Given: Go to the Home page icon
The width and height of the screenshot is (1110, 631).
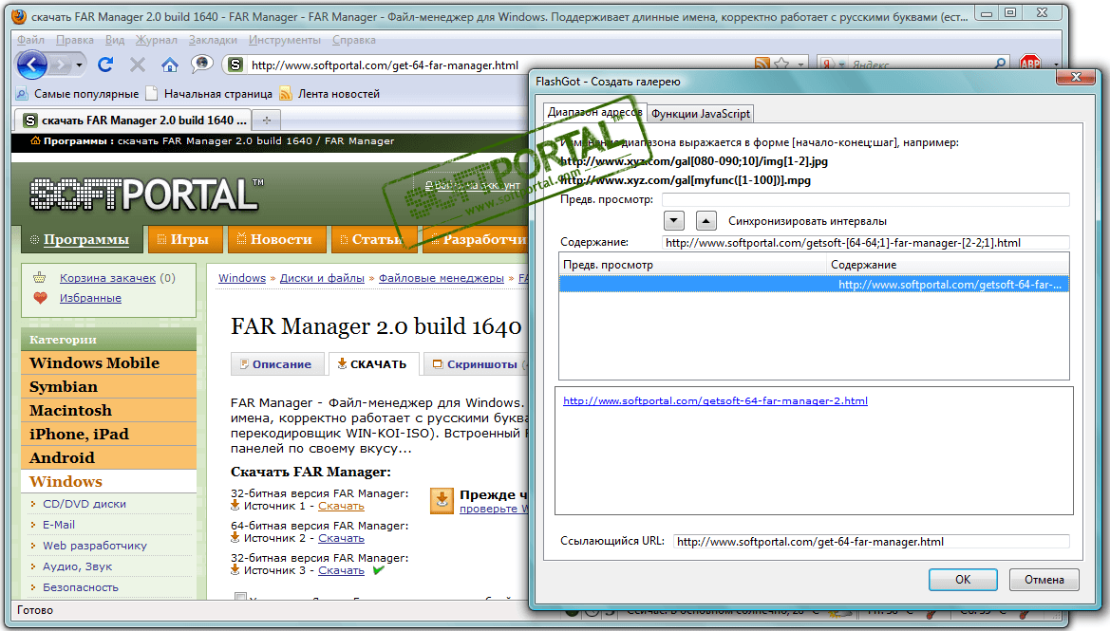Looking at the screenshot, I should pos(170,65).
